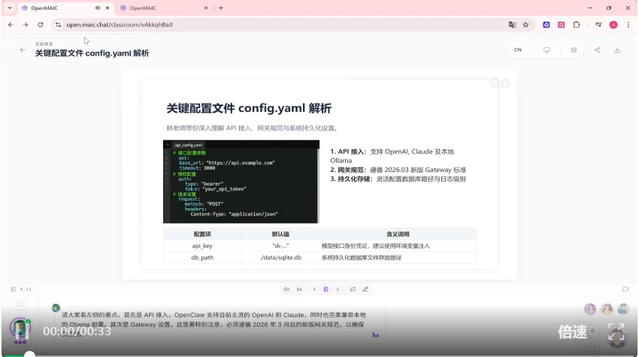The height and width of the screenshot is (357, 639).
Task: Go to the next slide
Action: click(338, 289)
